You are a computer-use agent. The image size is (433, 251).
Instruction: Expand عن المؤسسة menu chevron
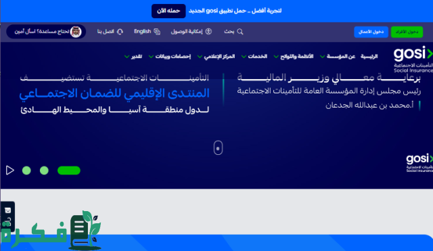[322, 57]
